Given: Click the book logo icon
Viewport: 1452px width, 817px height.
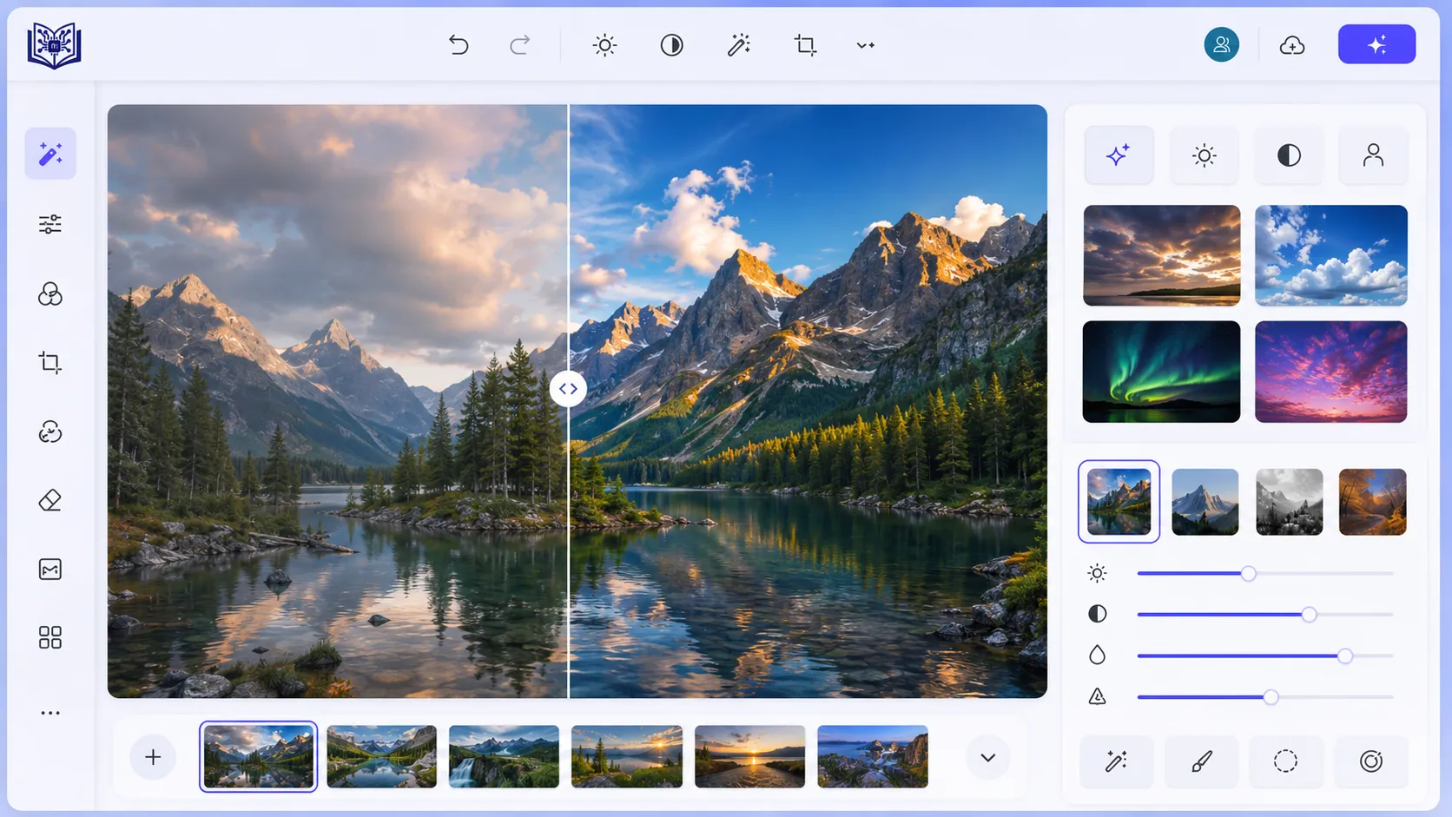Looking at the screenshot, I should pos(54,45).
